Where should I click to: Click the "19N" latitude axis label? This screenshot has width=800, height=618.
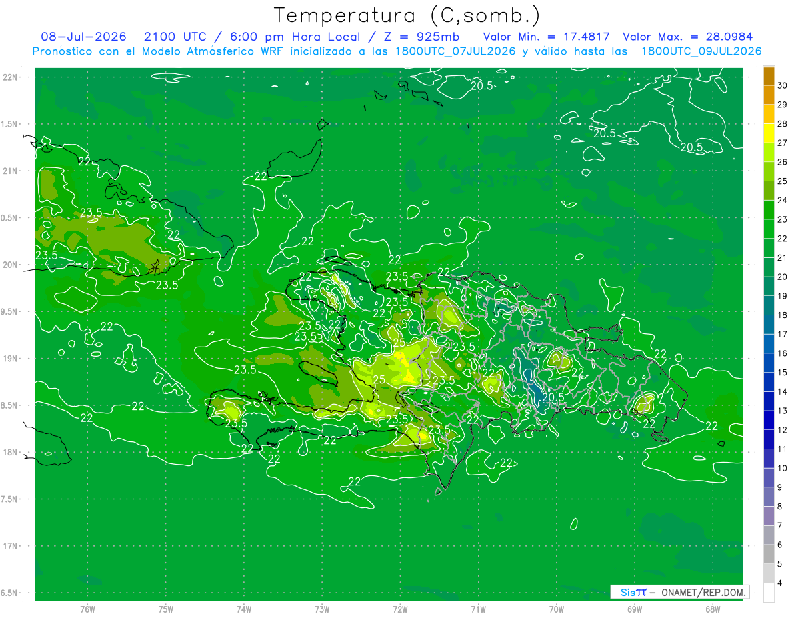coord(11,359)
